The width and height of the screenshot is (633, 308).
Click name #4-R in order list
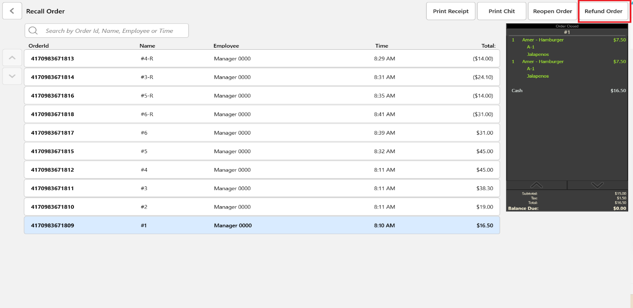point(147,59)
